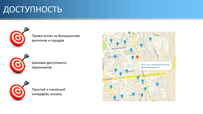Click the dartboard icon beside 'Простой и понятный'
Image resolution: width=203 pixels, height=114 pixels.
19,91
